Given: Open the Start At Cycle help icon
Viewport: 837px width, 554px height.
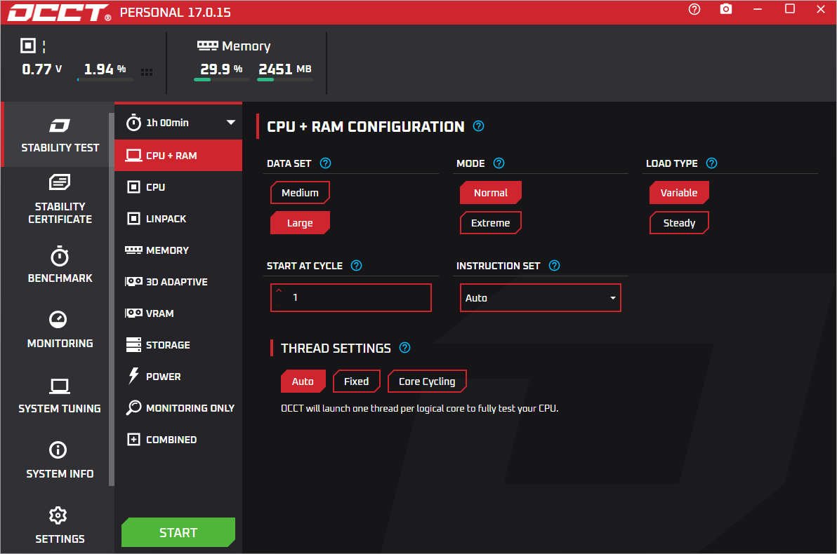Looking at the screenshot, I should 356,266.
